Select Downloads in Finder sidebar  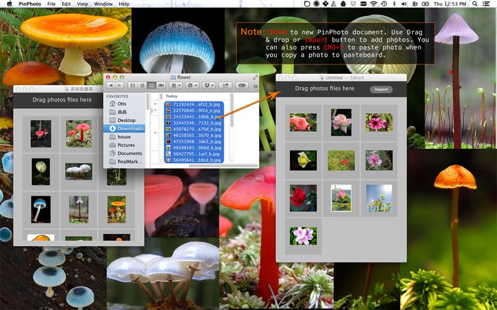(x=130, y=128)
